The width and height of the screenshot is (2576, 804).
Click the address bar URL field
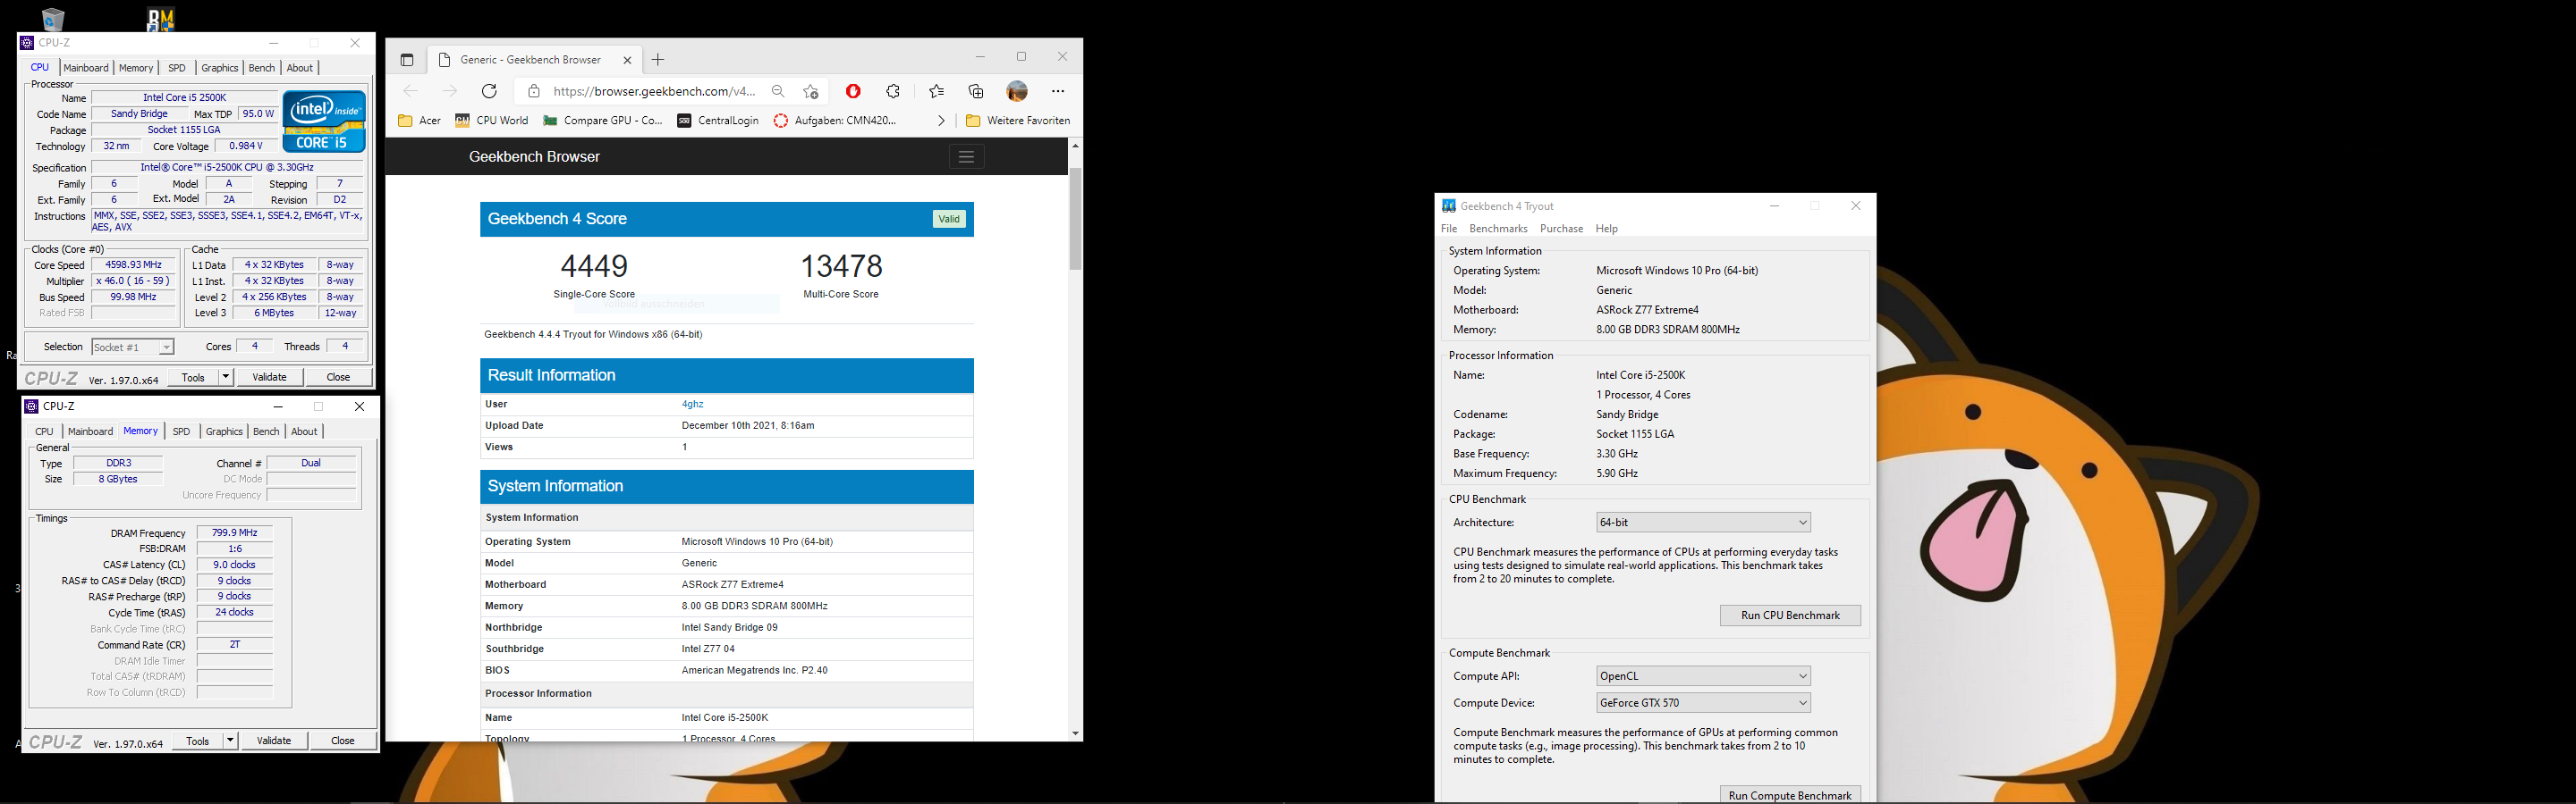pos(654,91)
